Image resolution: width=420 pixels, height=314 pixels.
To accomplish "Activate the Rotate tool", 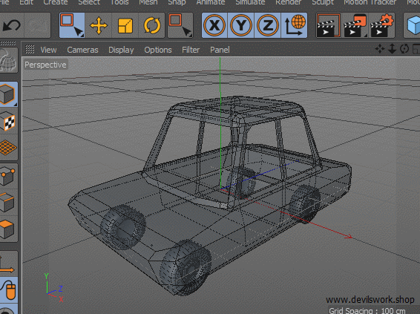I will point(152,25).
